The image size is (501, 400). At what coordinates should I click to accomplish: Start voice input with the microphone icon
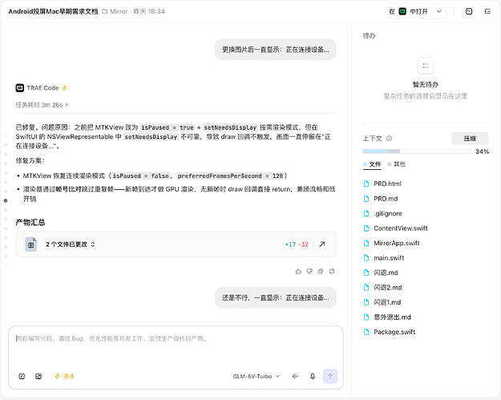click(x=313, y=377)
